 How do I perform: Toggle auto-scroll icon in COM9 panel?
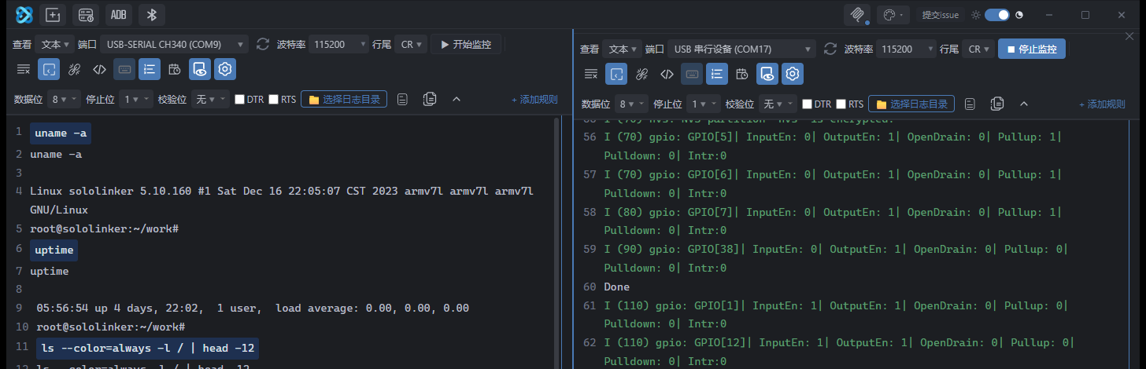pos(49,69)
